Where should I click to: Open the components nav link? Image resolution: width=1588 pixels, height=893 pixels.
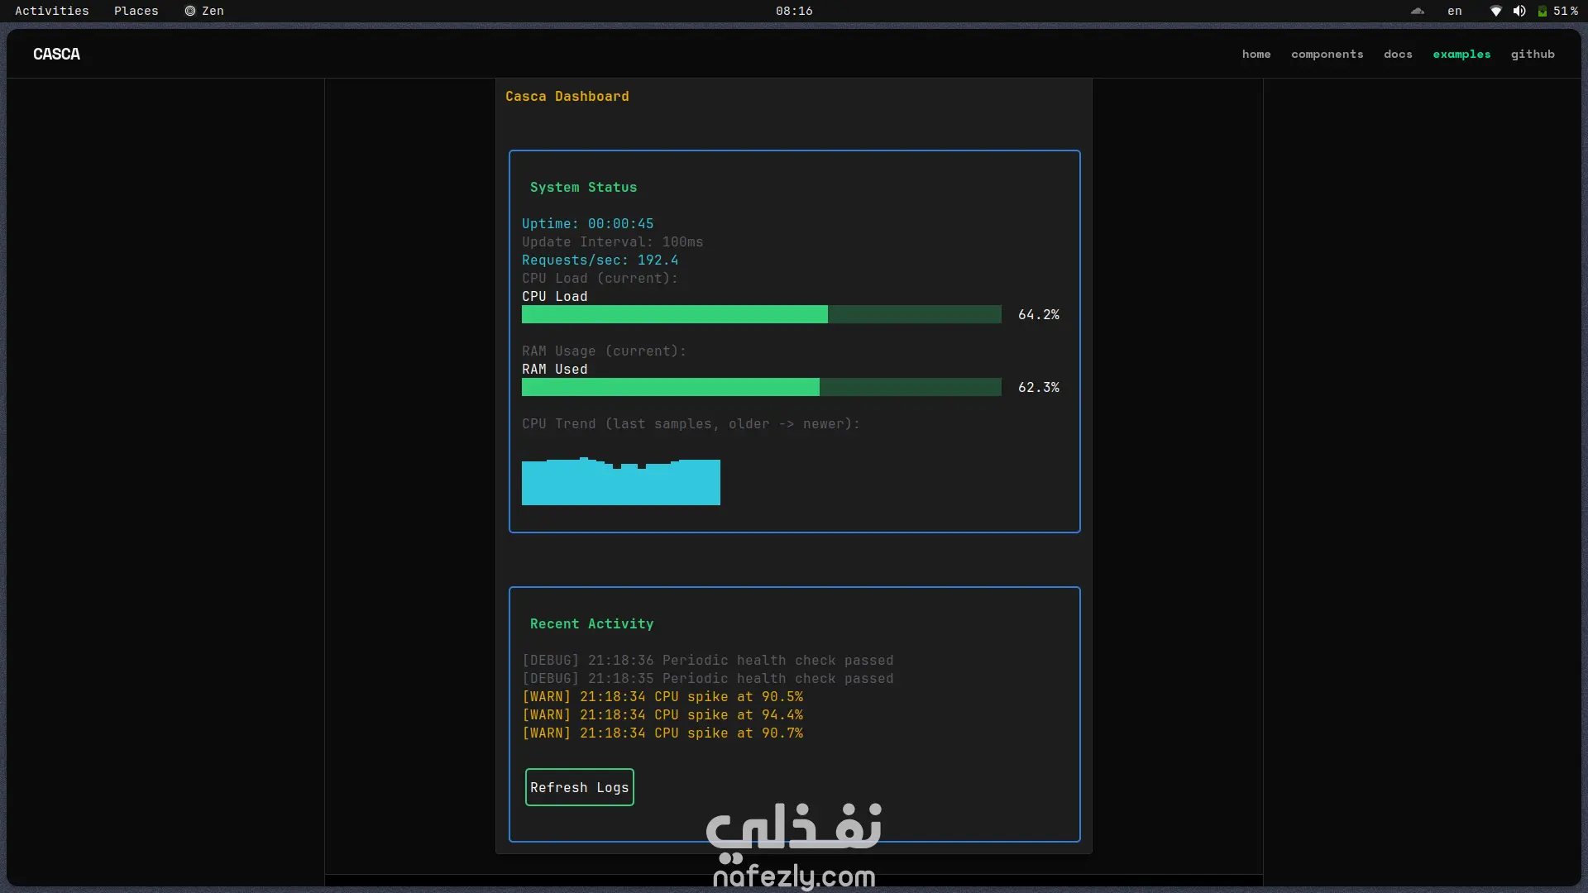coord(1327,54)
